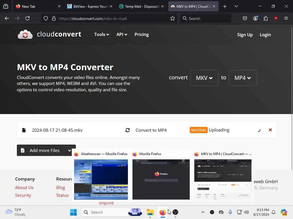Click the Firefox search box

205,19
